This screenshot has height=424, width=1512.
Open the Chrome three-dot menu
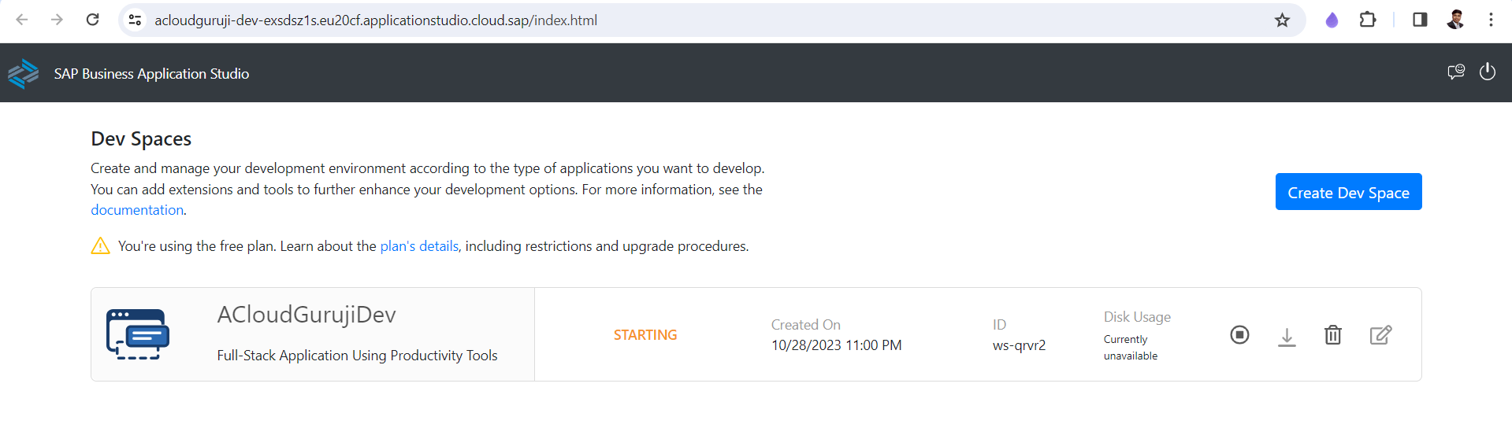1491,20
